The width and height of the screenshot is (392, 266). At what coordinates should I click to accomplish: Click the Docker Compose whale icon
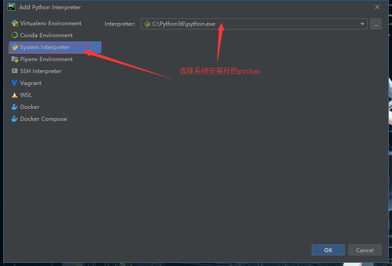[15, 119]
